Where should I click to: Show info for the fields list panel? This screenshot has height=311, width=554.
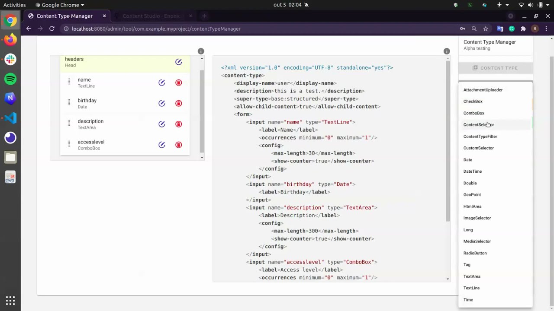pos(201,51)
